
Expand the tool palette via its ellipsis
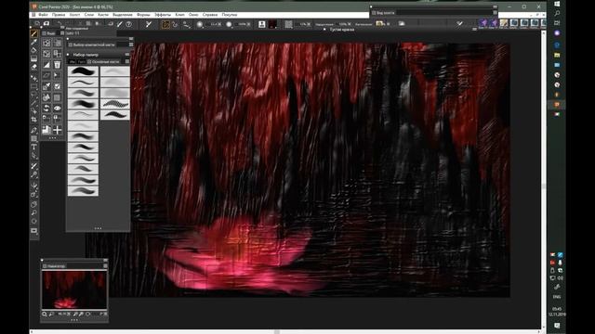click(x=52, y=138)
